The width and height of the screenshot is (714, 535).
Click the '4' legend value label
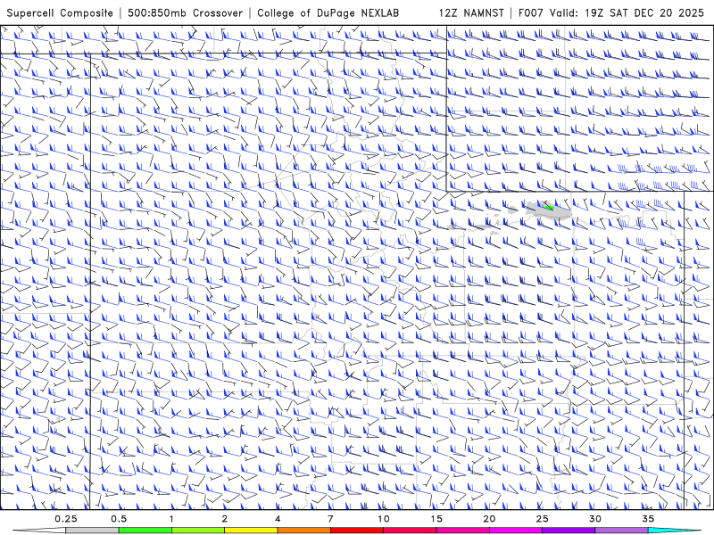tap(278, 519)
